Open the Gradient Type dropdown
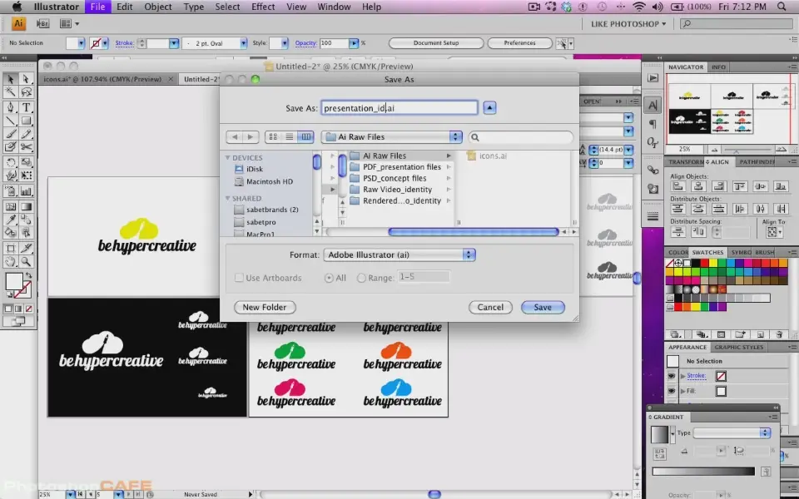 click(x=732, y=432)
